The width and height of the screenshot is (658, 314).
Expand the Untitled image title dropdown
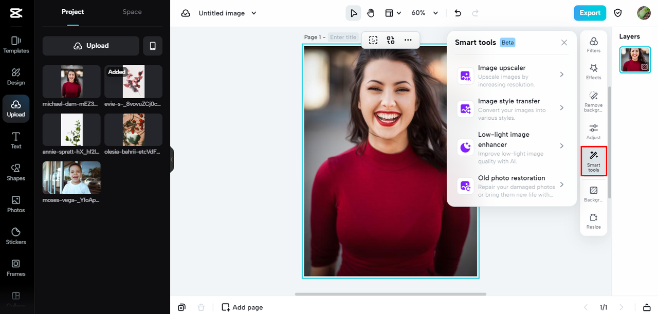tap(254, 13)
